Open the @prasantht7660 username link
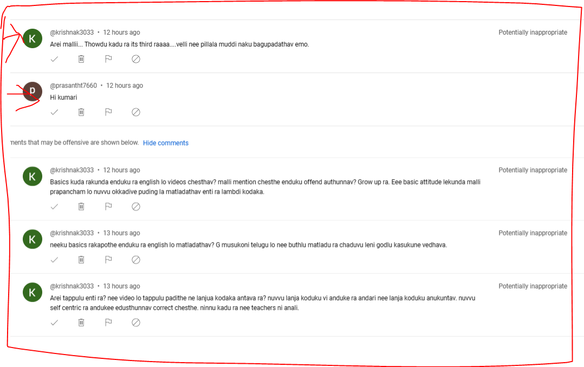584x367 pixels. point(73,86)
